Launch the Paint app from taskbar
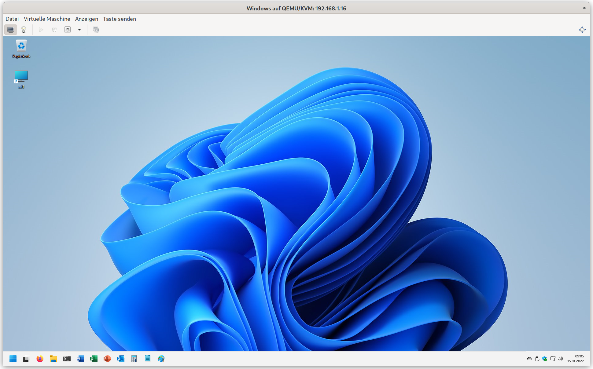Screen dimensions: 593x369 tap(161, 359)
